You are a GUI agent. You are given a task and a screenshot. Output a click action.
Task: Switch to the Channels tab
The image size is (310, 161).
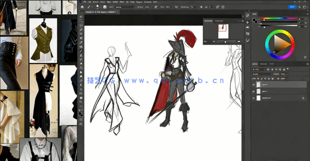[x=264, y=64]
